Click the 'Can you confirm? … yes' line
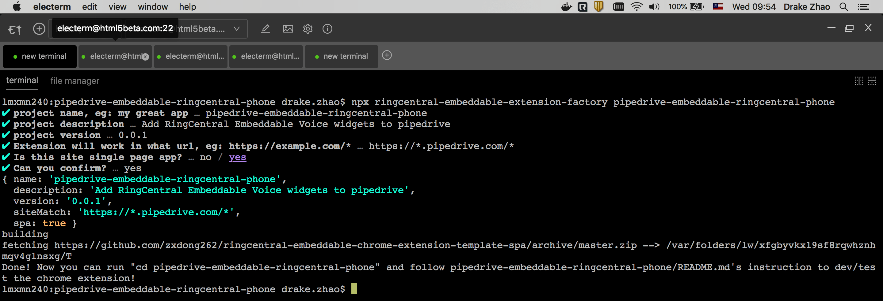 pyautogui.click(x=71, y=168)
